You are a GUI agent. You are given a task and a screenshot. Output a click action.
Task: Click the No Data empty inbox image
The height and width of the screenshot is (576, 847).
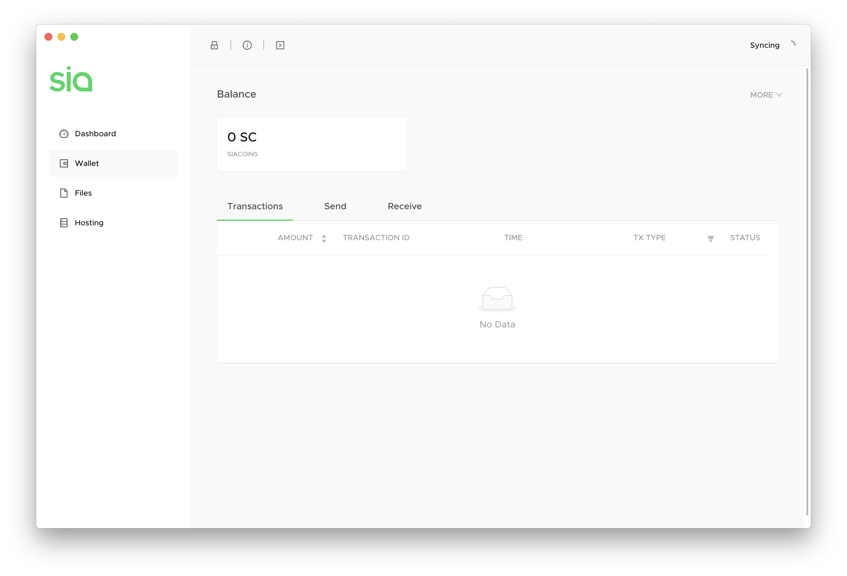tap(497, 299)
